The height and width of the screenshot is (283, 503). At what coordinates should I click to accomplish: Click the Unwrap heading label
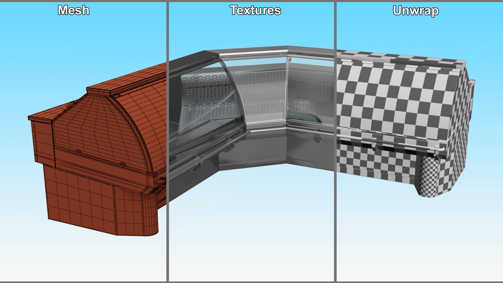416,11
